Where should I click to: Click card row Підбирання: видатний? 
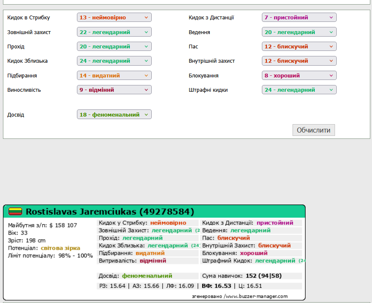[x=148, y=253]
